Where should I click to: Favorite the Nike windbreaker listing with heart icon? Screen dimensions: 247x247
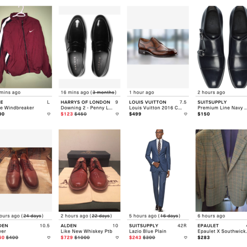49,114
